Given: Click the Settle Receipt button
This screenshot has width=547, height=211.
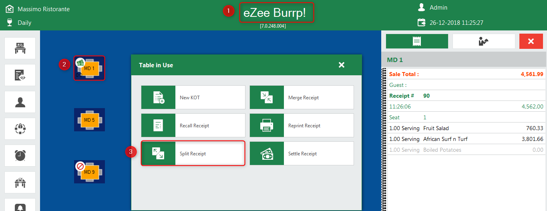Looking at the screenshot, I should coord(302,153).
